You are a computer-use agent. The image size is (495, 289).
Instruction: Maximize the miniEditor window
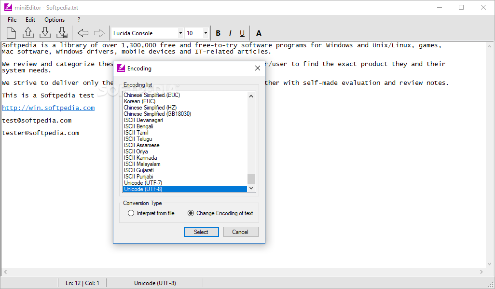461,7
